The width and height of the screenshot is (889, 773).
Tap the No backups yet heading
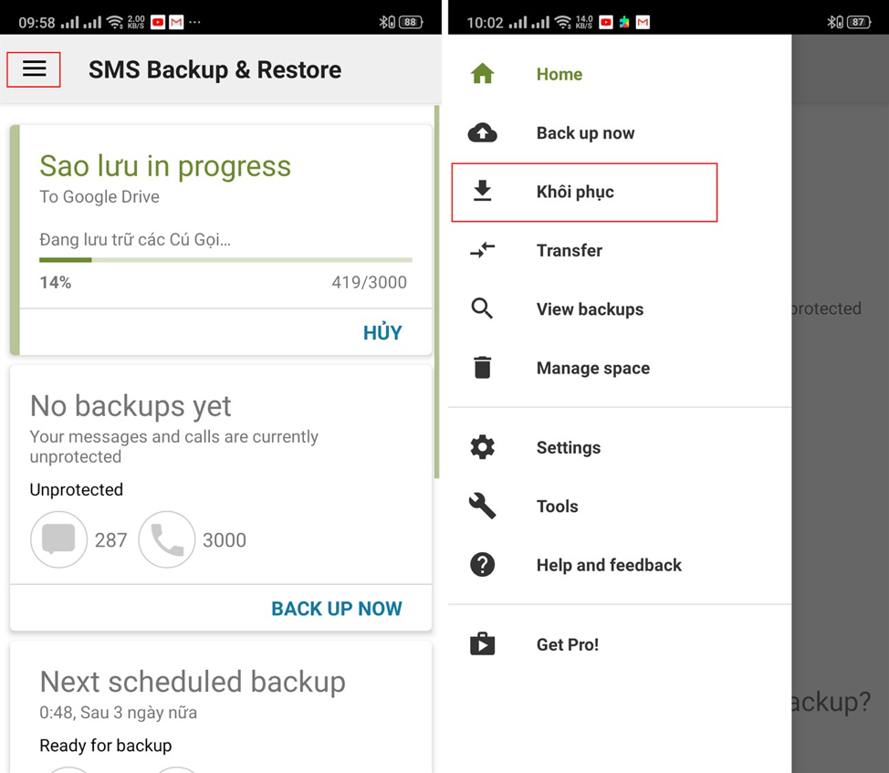131,406
